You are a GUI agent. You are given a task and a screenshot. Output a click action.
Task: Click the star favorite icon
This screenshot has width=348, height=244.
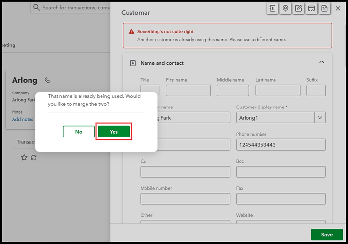[24, 158]
